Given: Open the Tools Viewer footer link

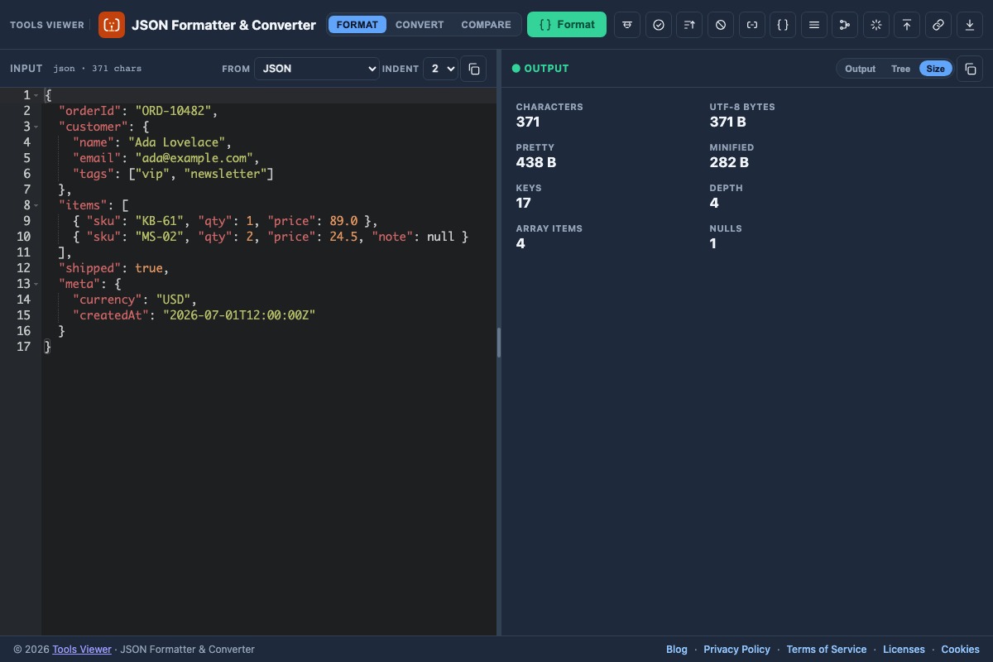Looking at the screenshot, I should [x=82, y=650].
